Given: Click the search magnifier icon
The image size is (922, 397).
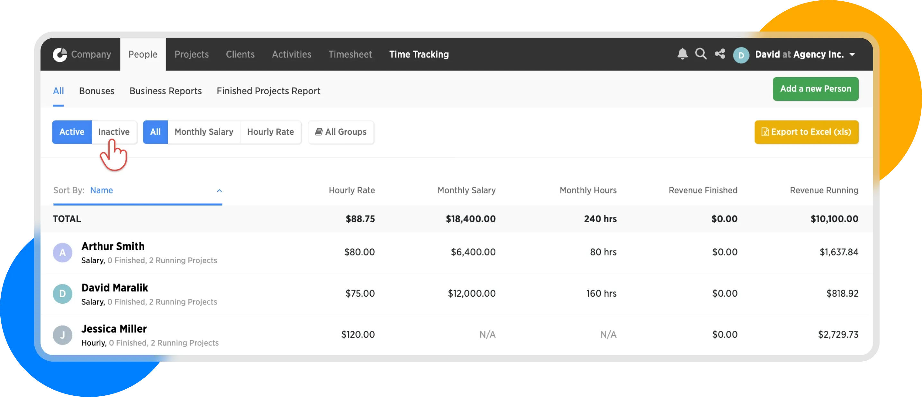Looking at the screenshot, I should [701, 54].
